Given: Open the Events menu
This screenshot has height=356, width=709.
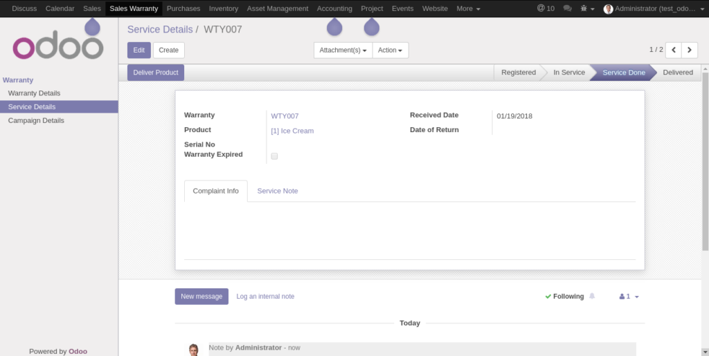Looking at the screenshot, I should tap(402, 8).
